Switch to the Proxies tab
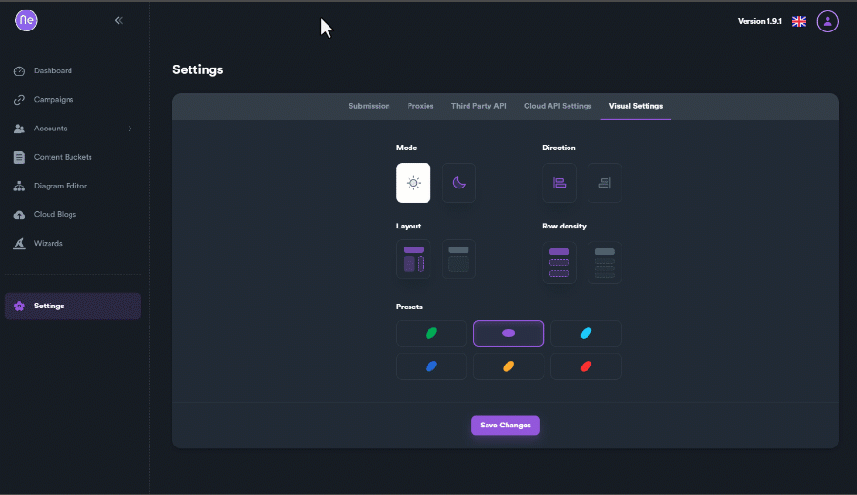 420,106
